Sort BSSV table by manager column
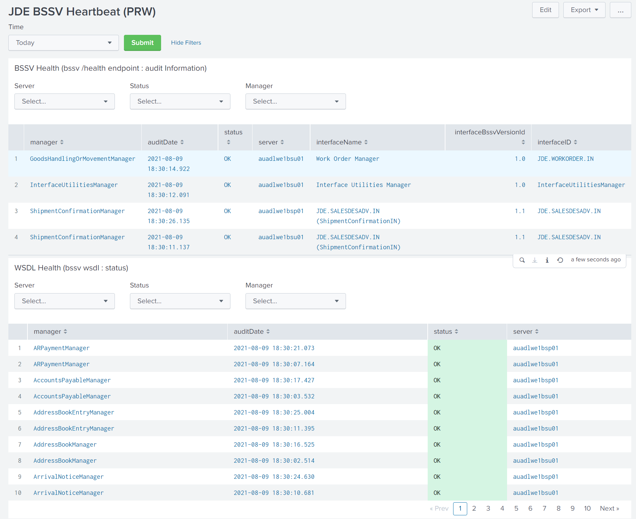This screenshot has width=636, height=519. tap(47, 142)
